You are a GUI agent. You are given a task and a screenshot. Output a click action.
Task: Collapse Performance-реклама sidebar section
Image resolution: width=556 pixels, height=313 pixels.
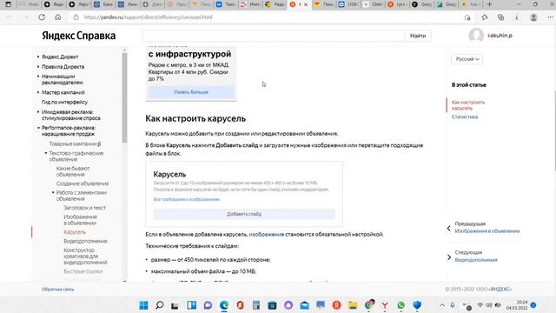[x=38, y=128]
